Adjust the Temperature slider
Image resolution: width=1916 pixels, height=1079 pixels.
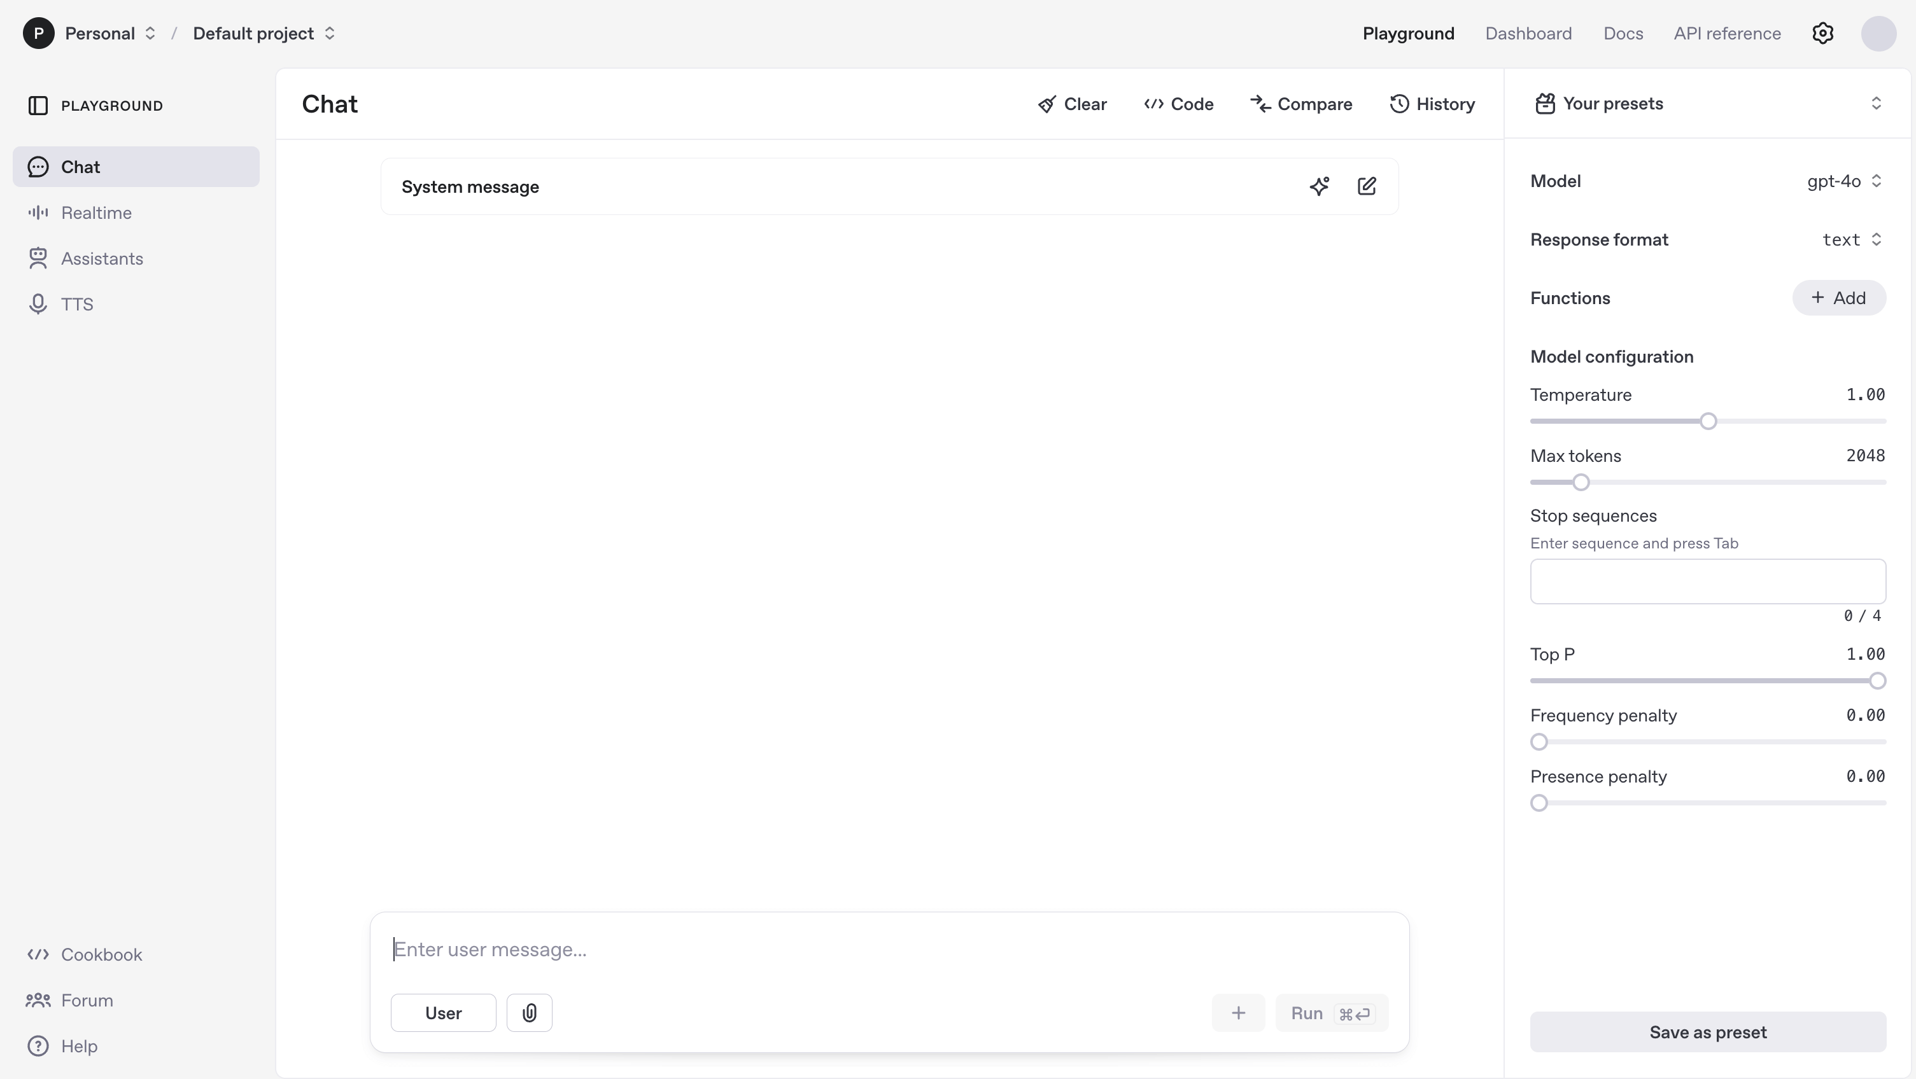click(x=1709, y=421)
